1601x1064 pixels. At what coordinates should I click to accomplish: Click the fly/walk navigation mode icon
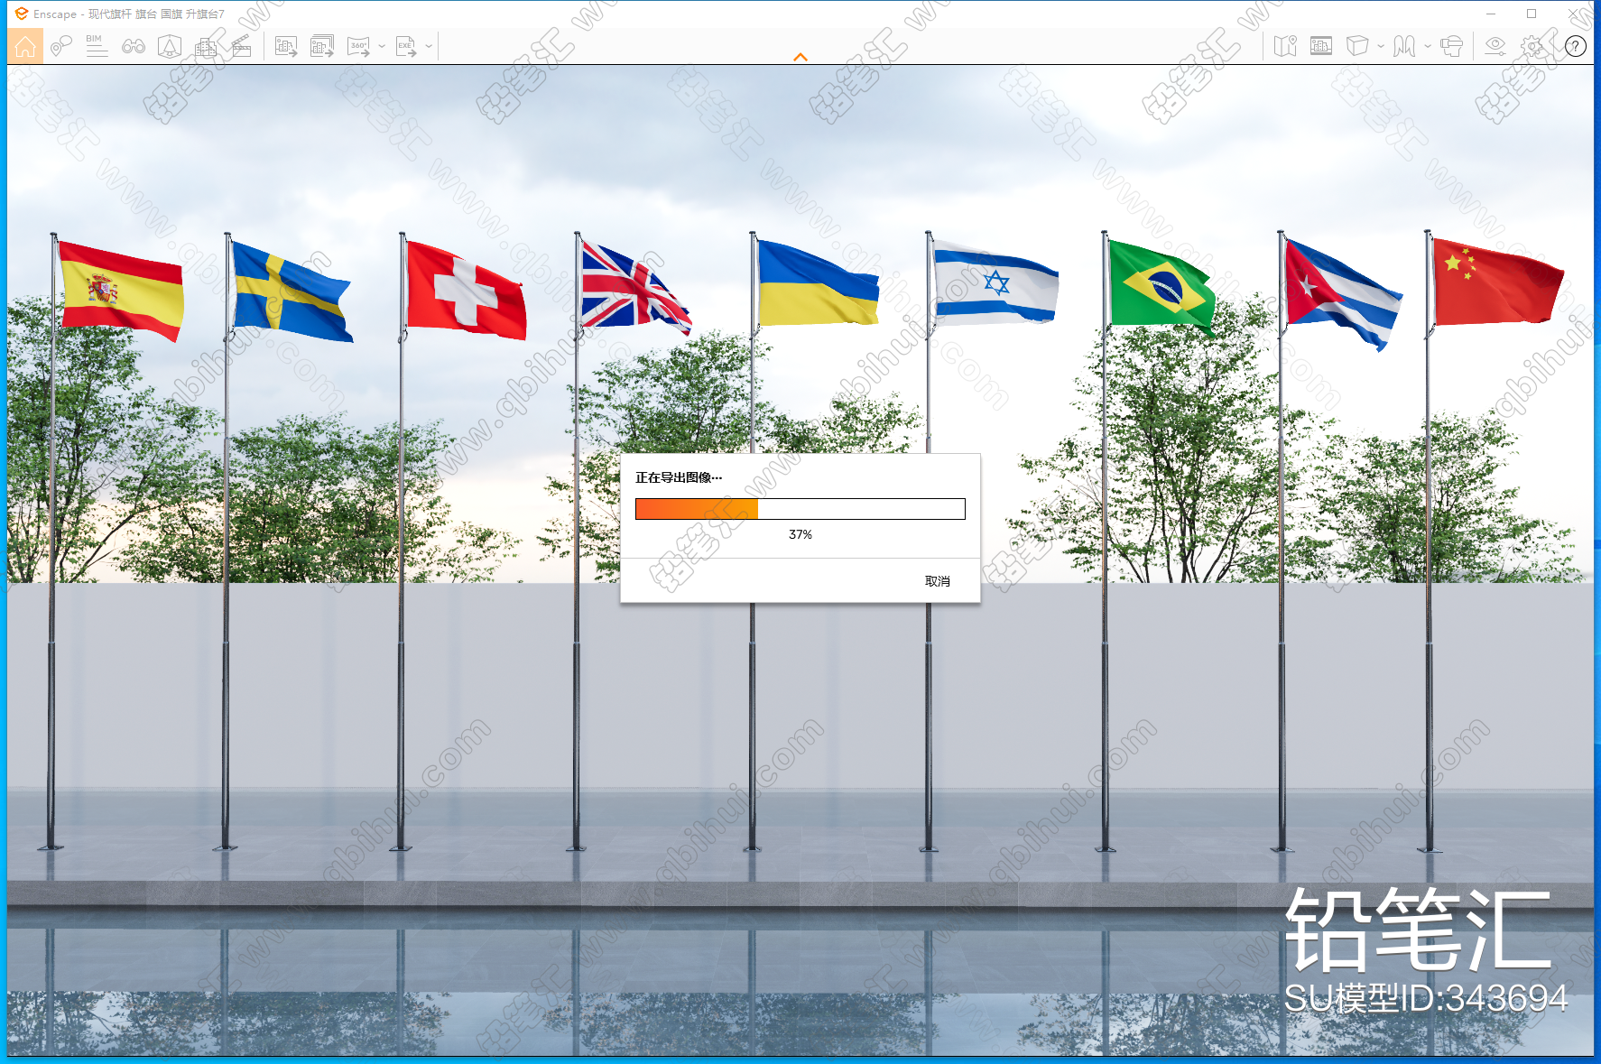[x=1404, y=46]
